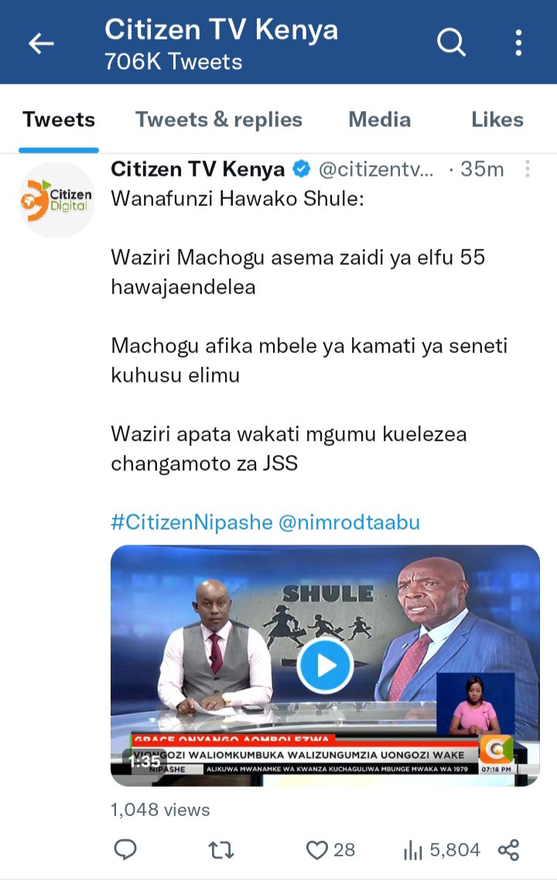Share the tweet via share icon

(x=508, y=849)
